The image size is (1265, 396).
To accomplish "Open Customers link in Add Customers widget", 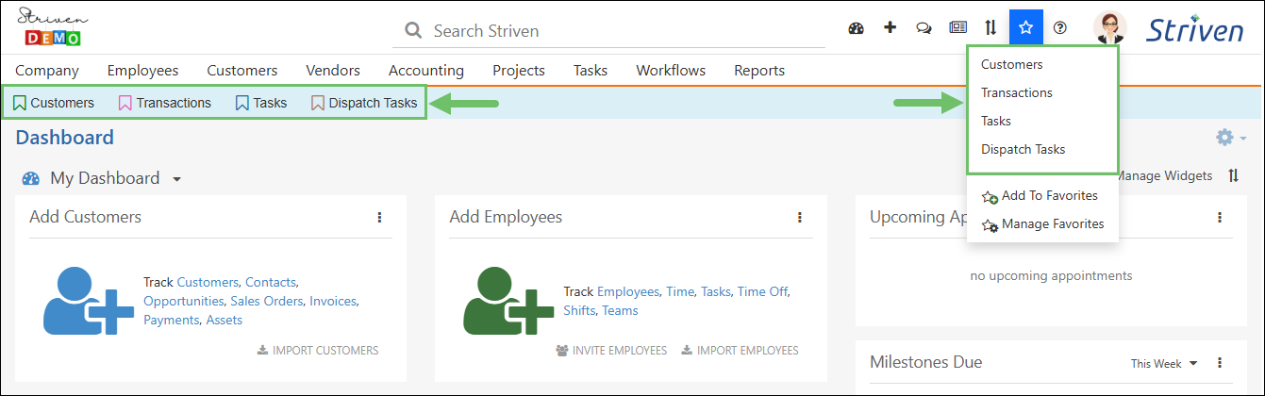I will pos(208,282).
